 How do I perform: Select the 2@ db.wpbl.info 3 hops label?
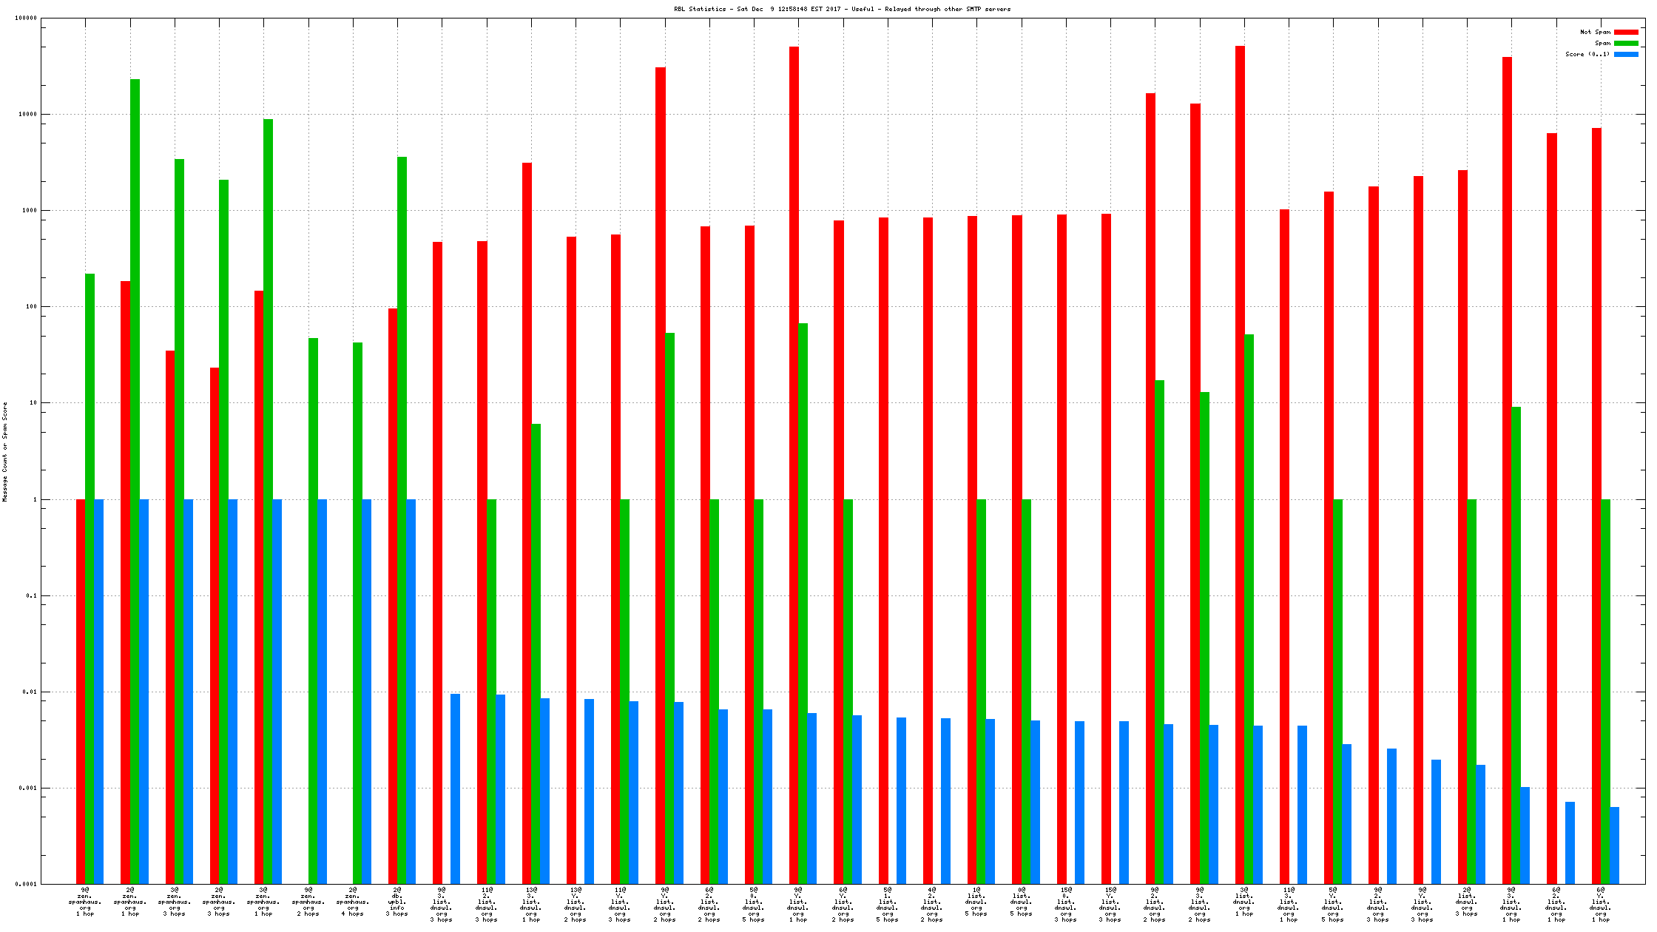397,902
